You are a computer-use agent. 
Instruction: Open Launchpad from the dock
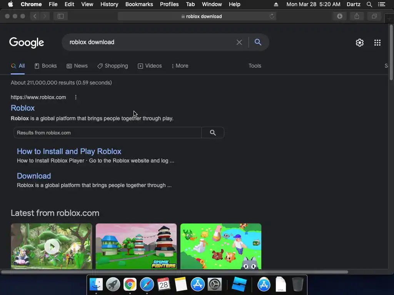[x=113, y=285]
